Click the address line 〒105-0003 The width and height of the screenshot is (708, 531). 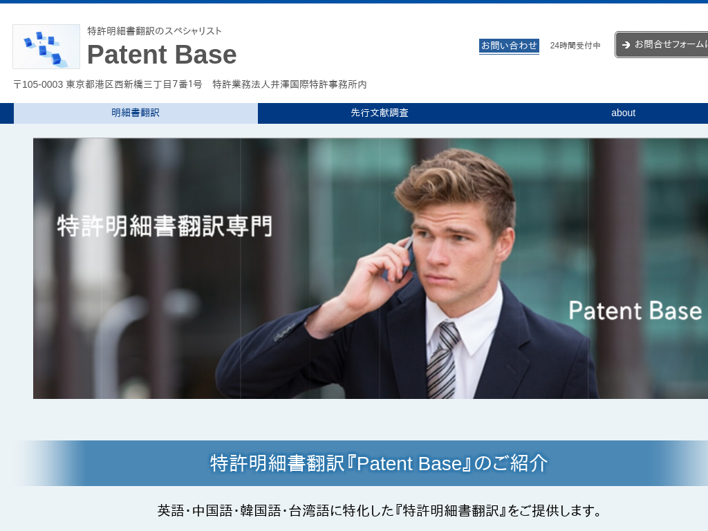click(x=108, y=84)
